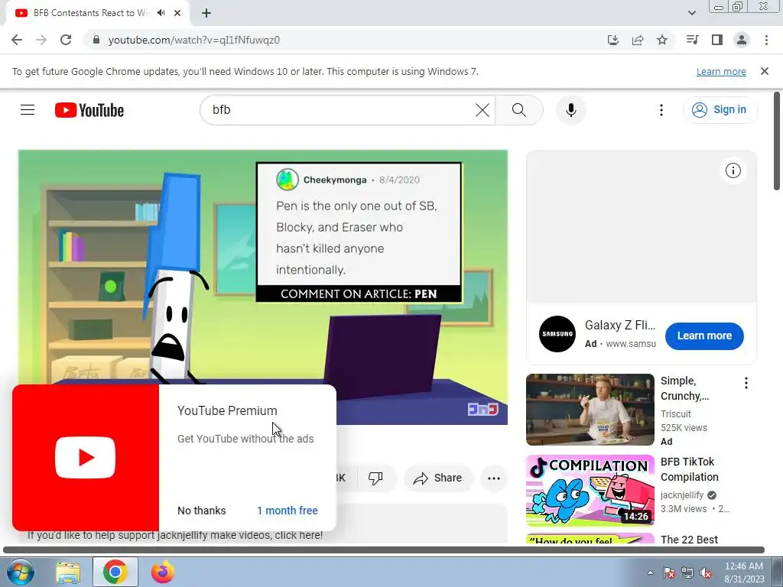783x587 pixels.
Task: Accept 1 month free Premium offer
Action: click(x=288, y=511)
